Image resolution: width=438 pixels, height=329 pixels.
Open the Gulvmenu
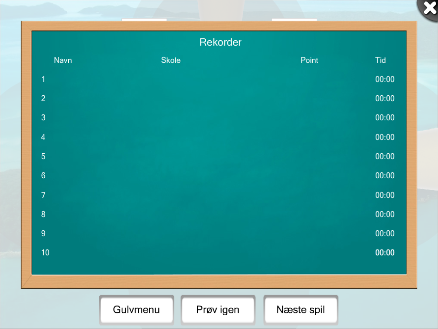[137, 310]
